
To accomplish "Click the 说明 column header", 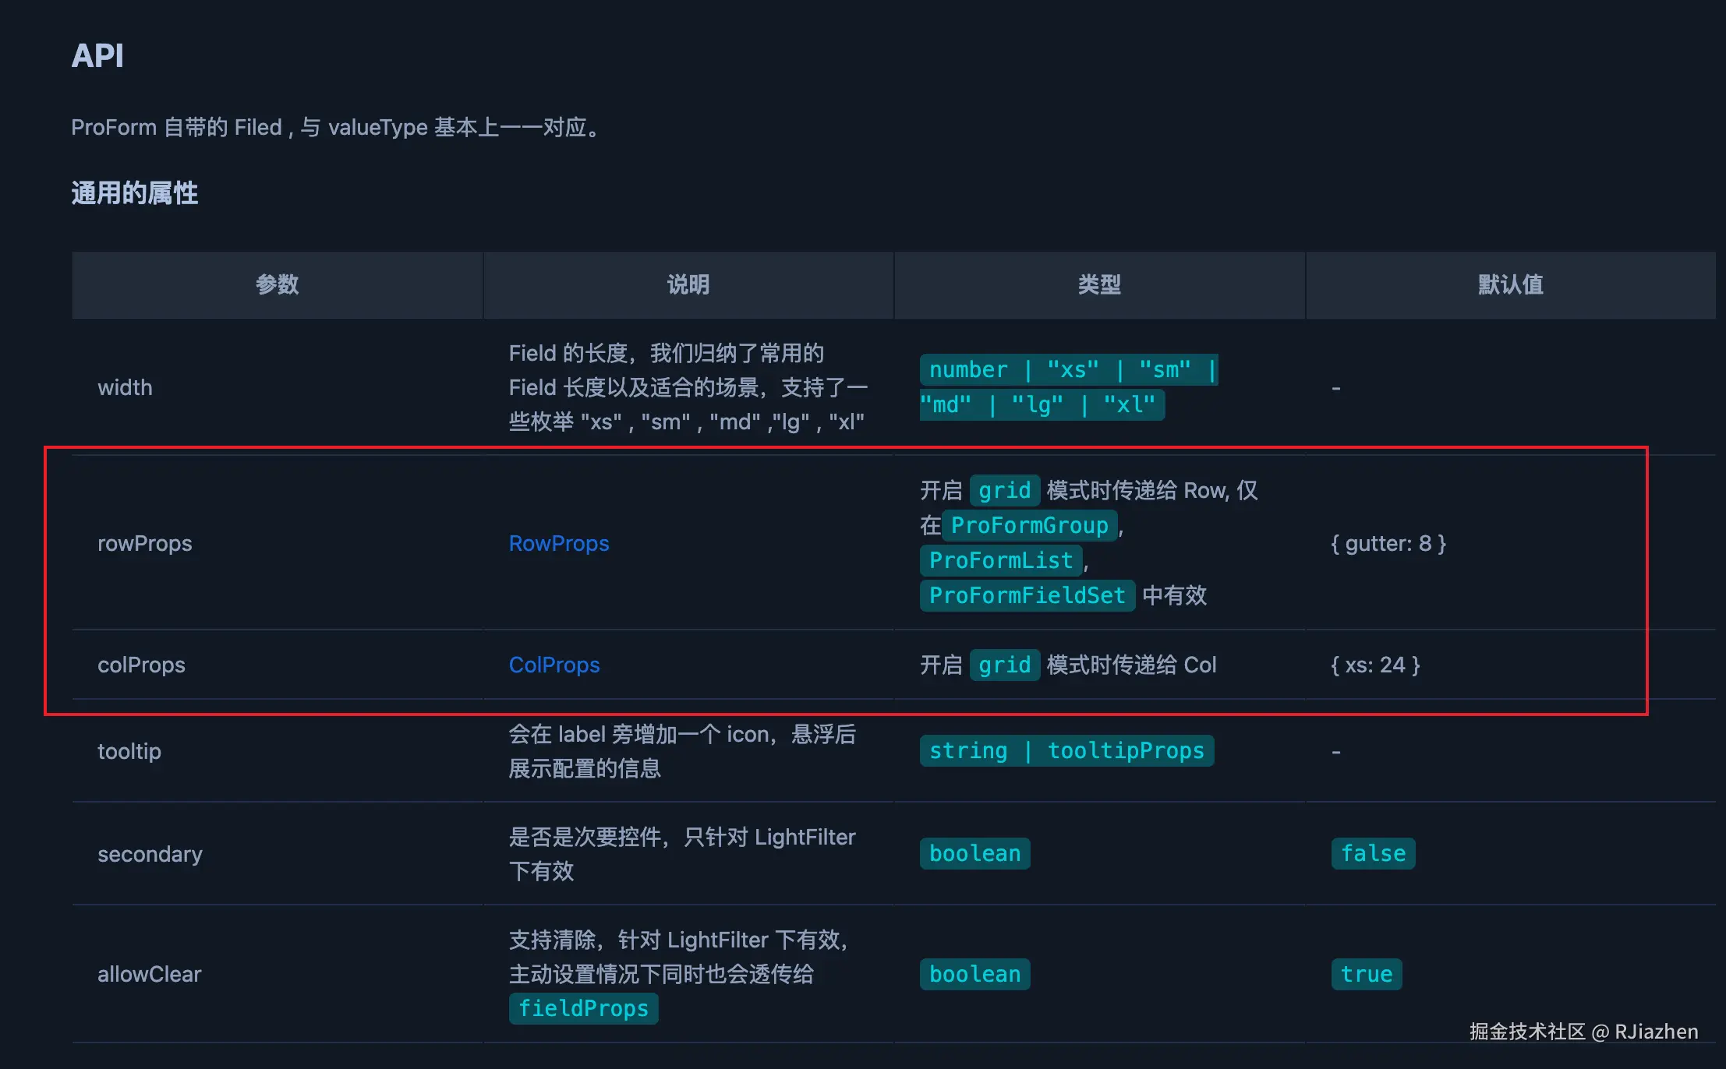I will 688,284.
